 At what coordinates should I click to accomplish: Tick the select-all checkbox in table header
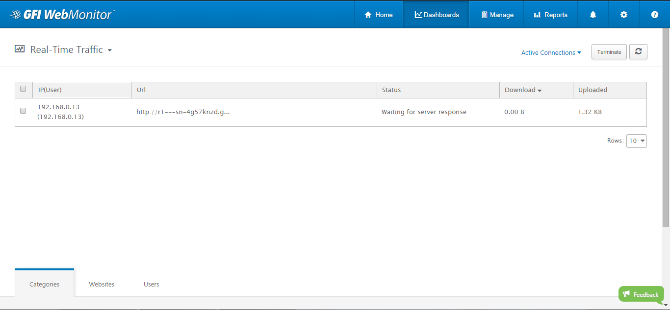23,89
